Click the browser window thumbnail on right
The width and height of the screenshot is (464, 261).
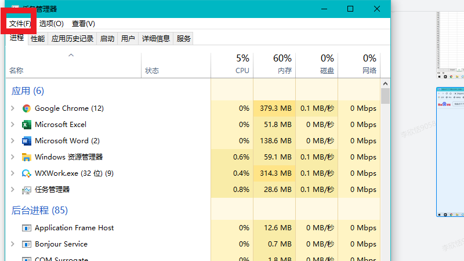click(x=450, y=152)
